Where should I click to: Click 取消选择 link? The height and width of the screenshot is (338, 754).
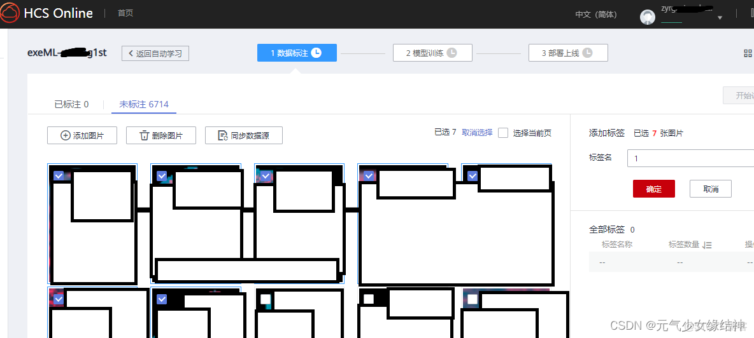coord(477,132)
